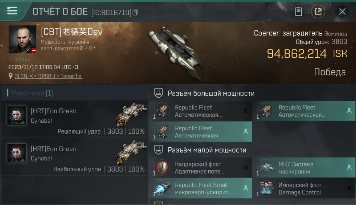Viewport: 356px width, 205px height.
Task: Select the destroyed Republic Fleet autocannon with X mark
Action: click(x=200, y=111)
